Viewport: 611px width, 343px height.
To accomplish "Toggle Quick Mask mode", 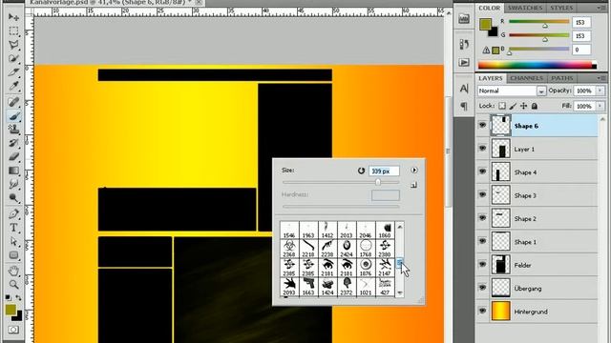I will (x=13, y=330).
